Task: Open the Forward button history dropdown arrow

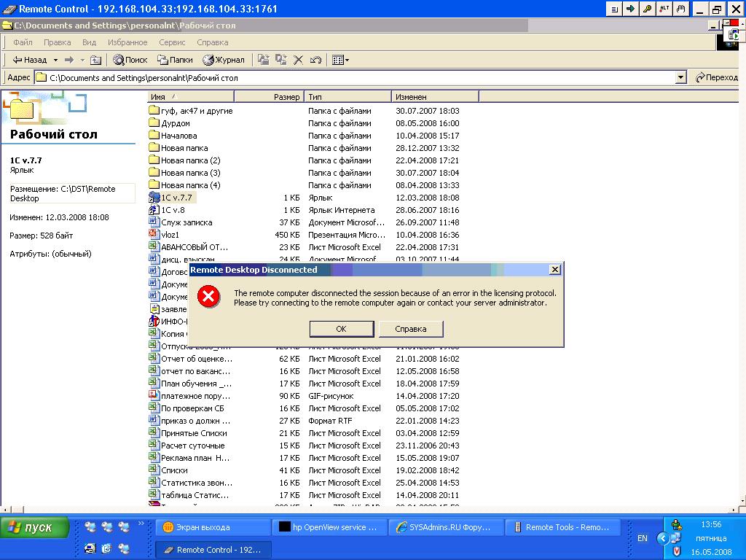Action: point(82,60)
